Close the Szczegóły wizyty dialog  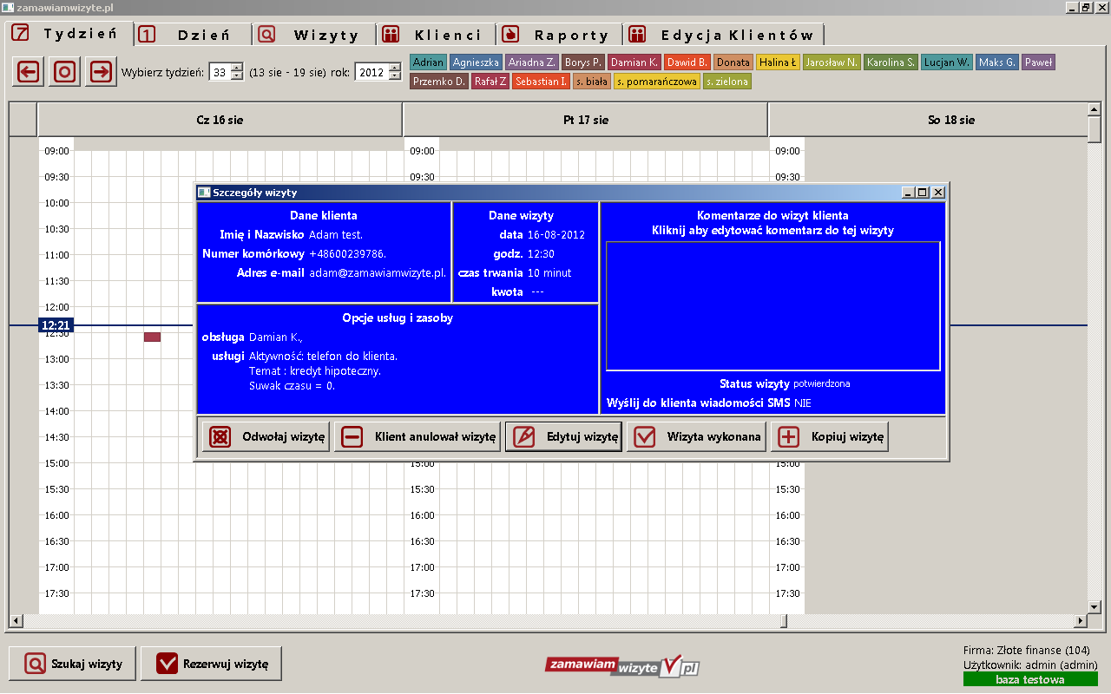937,193
